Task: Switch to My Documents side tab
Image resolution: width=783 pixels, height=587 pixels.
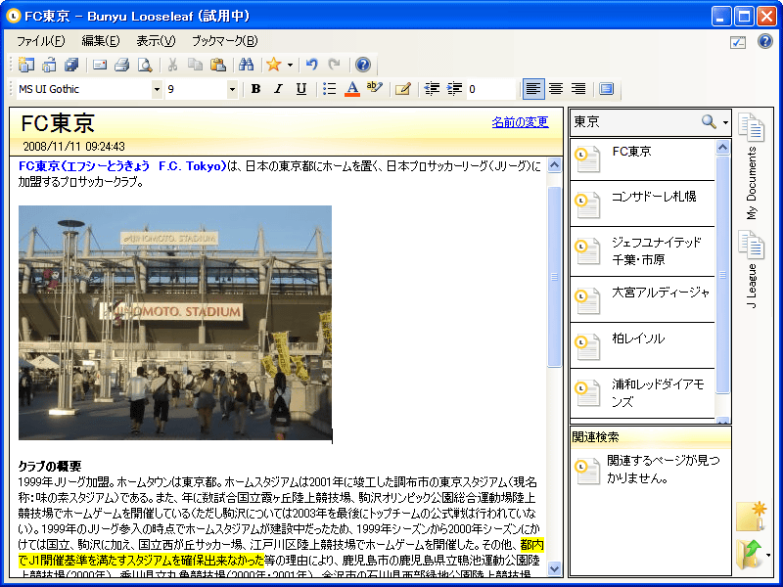Action: click(752, 167)
